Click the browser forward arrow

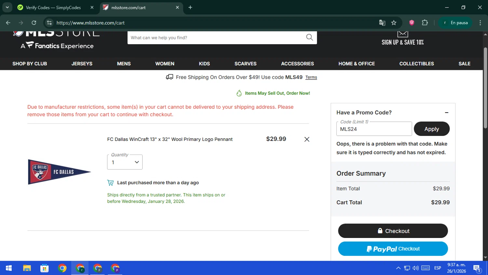(21, 23)
